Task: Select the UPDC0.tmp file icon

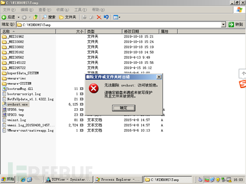Action: pos(4,115)
